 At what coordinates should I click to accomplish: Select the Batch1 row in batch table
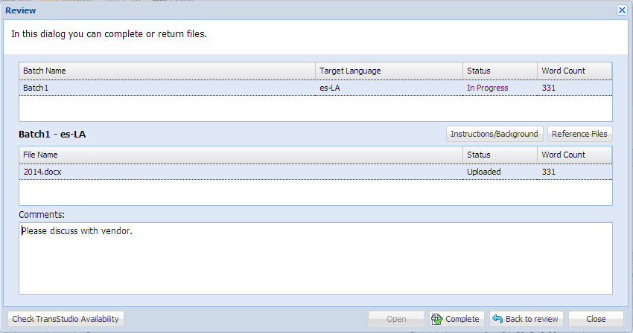(x=316, y=88)
